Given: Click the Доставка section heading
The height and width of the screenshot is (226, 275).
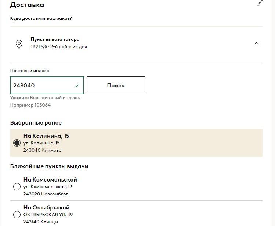Looking at the screenshot, I should (x=27, y=5).
